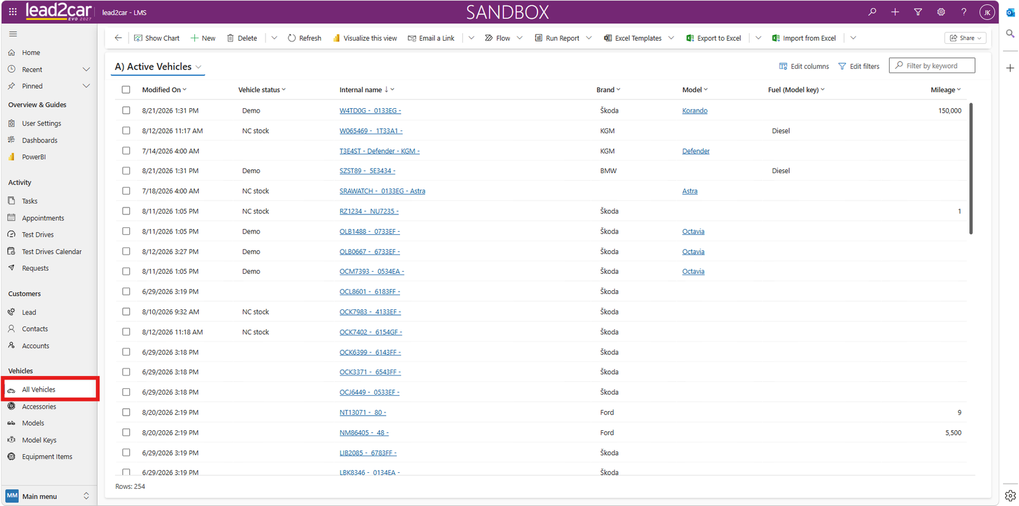Open the help question mark icon
Image resolution: width=1019 pixels, height=506 pixels.
tap(964, 12)
